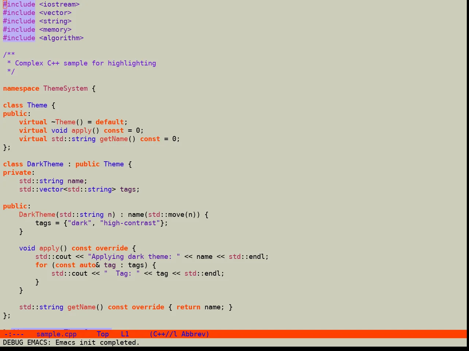Click the 'class Theme {' declaration line
This screenshot has width=469, height=351.
[29, 105]
